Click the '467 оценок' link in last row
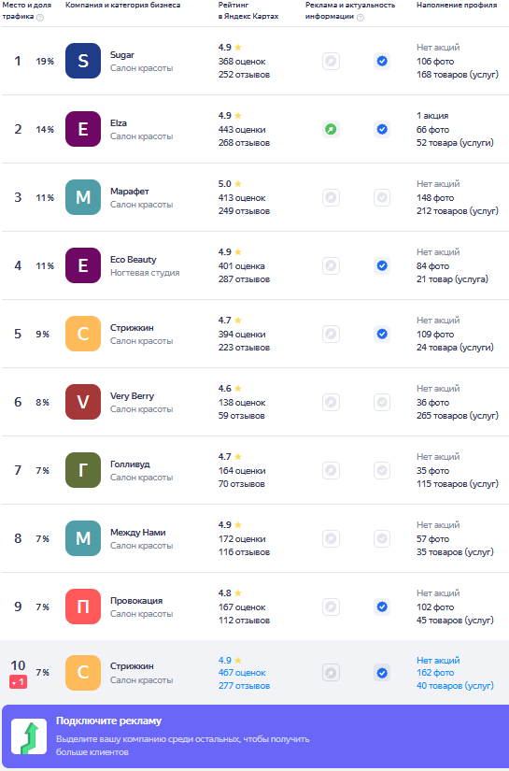This screenshot has width=509, height=771. [x=242, y=673]
